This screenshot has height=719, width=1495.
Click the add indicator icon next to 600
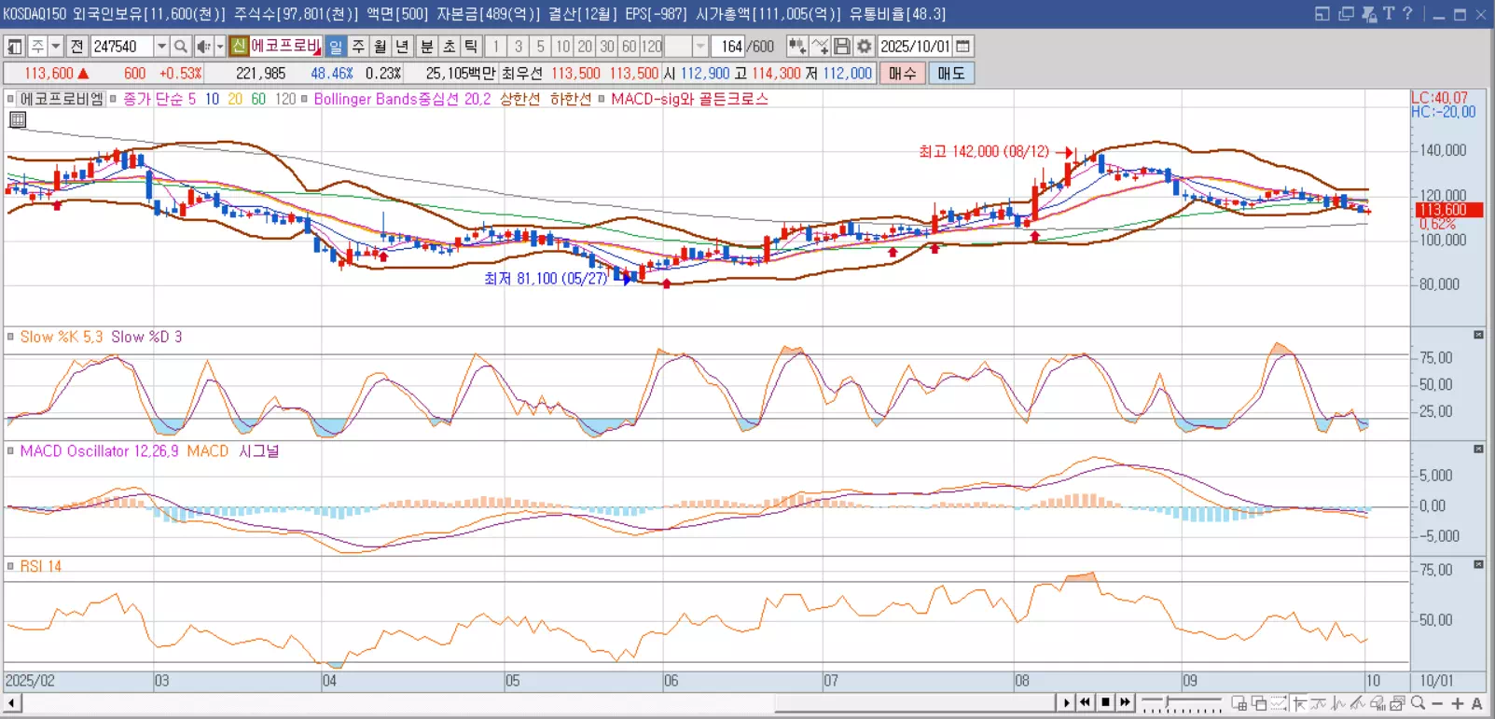point(796,46)
